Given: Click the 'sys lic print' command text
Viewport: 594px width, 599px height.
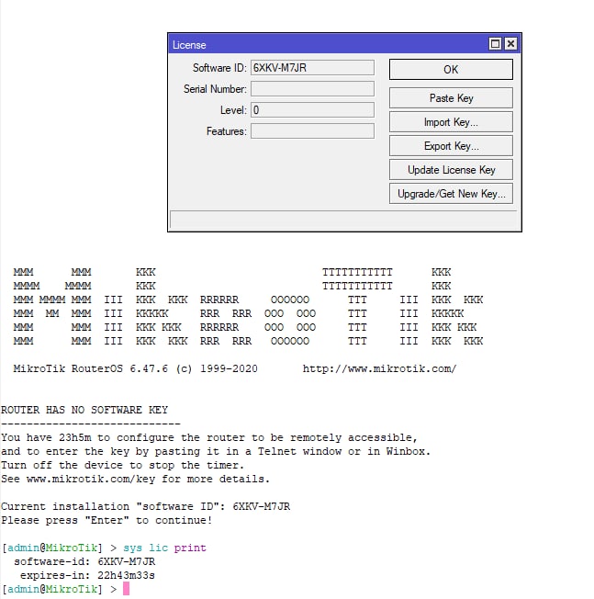Looking at the screenshot, I should point(164,548).
